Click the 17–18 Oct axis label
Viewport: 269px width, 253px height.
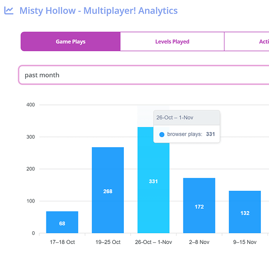pos(62,242)
